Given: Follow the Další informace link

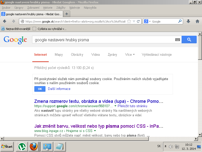Looking at the screenshot, I should (59, 89).
